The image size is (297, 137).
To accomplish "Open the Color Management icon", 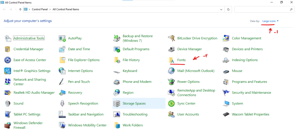I will pos(226,38).
